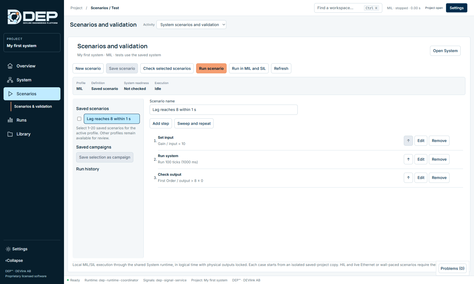Image resolution: width=474 pixels, height=284 pixels.
Task: Open the Activity dropdown
Action: (191, 25)
